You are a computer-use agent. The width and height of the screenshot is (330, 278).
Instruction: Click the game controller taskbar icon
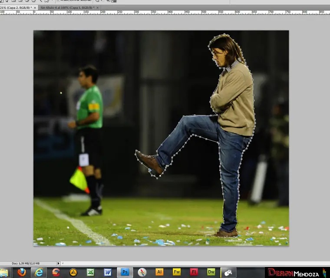(228, 272)
